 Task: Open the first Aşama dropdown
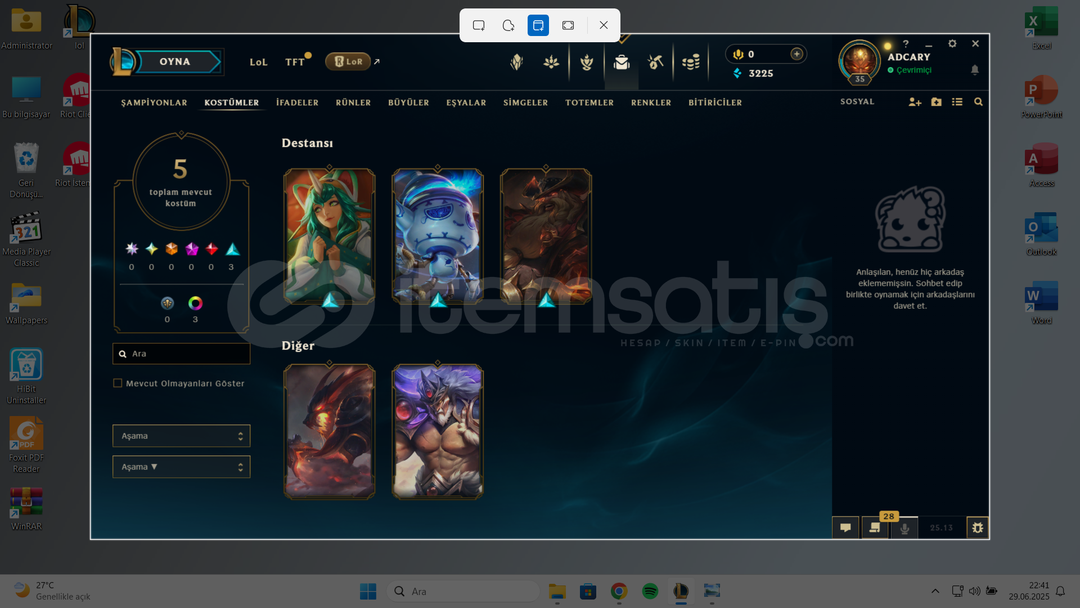pos(181,436)
